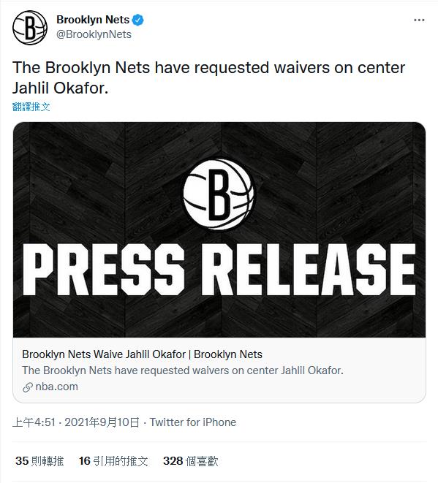View the 16 引用的推文 quote tweets
The height and width of the screenshot is (483, 438).
pos(113,461)
